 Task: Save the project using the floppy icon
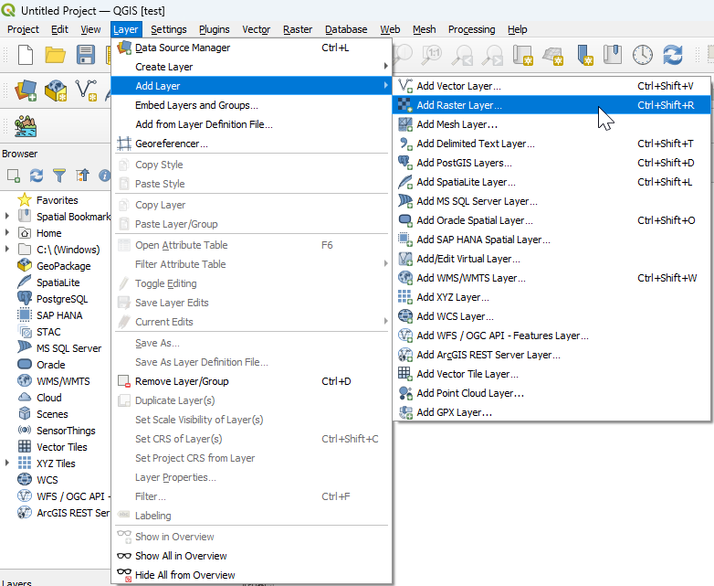point(86,55)
